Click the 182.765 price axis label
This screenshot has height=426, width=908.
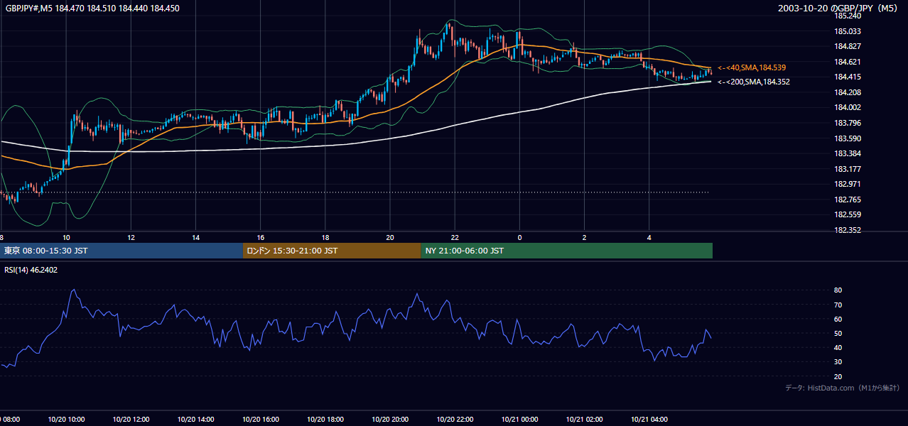pos(848,200)
